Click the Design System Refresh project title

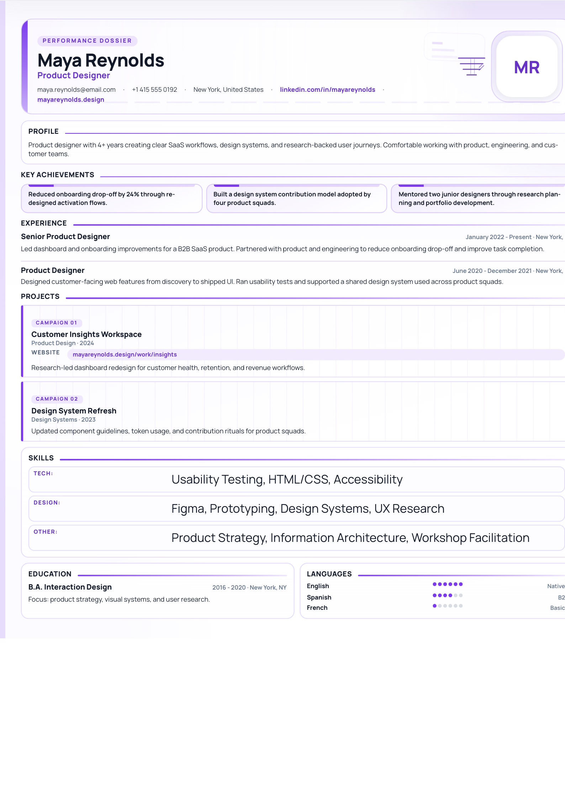[x=74, y=411]
